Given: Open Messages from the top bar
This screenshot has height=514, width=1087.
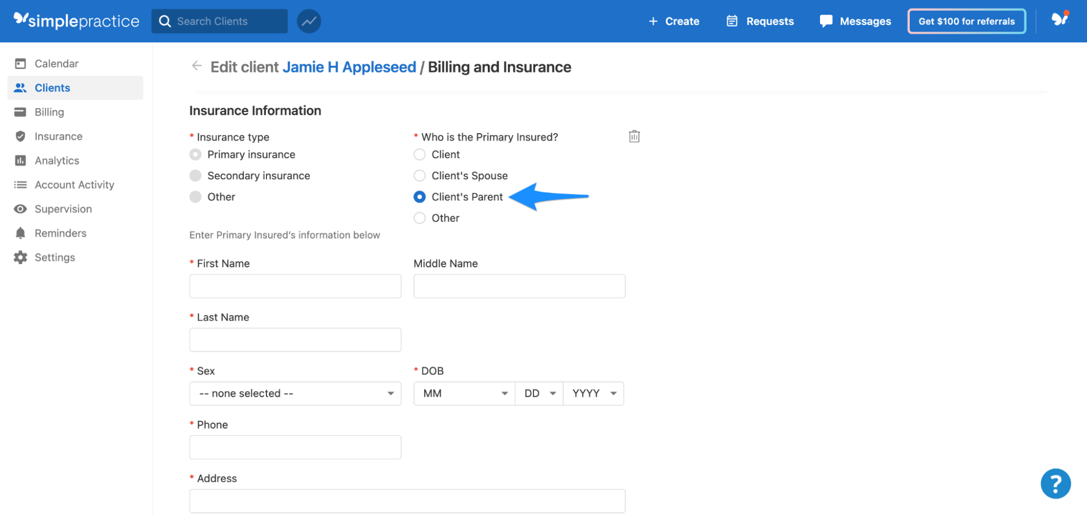Looking at the screenshot, I should pos(855,21).
